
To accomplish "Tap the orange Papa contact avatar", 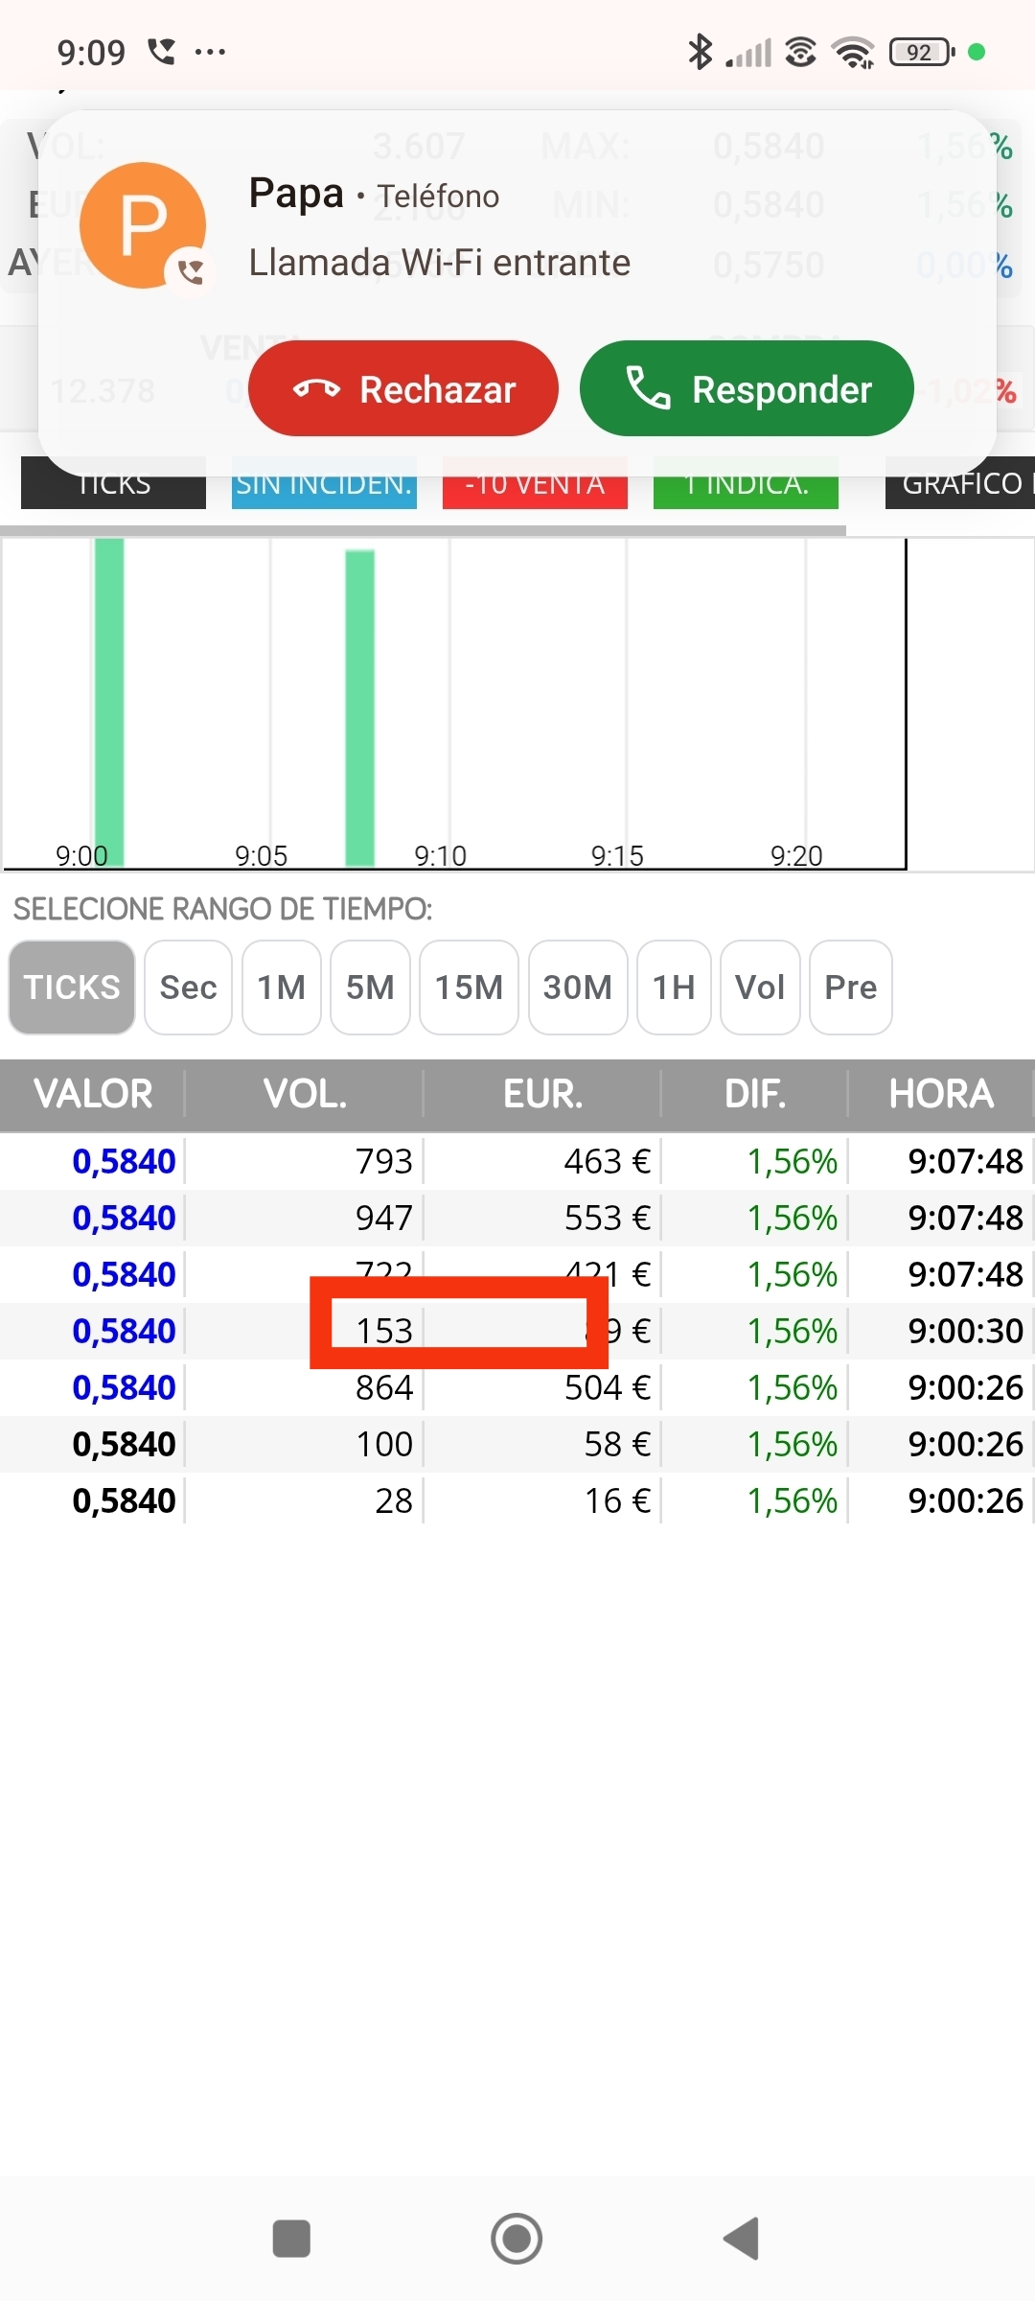I will (143, 225).
